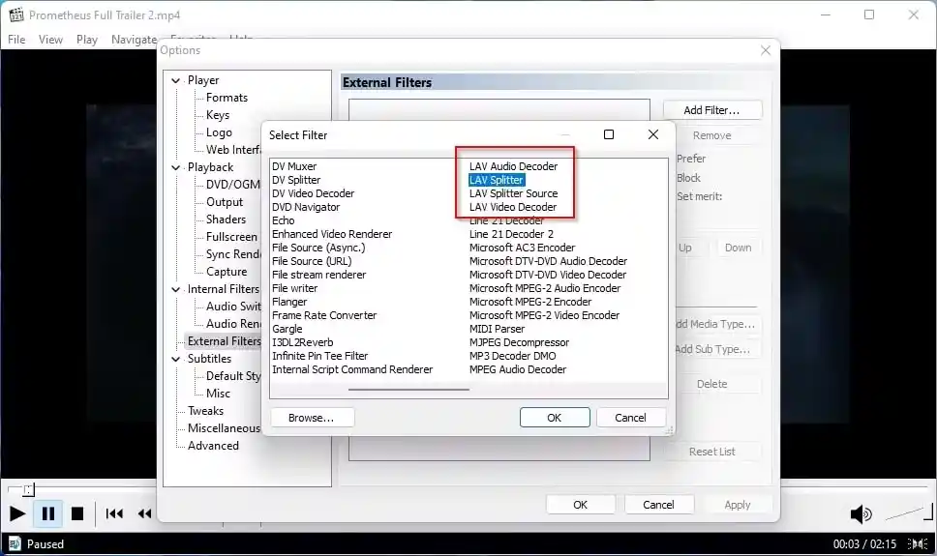The image size is (937, 556).
Task: Select LAV Video Decoder in filter list
Action: tap(513, 207)
